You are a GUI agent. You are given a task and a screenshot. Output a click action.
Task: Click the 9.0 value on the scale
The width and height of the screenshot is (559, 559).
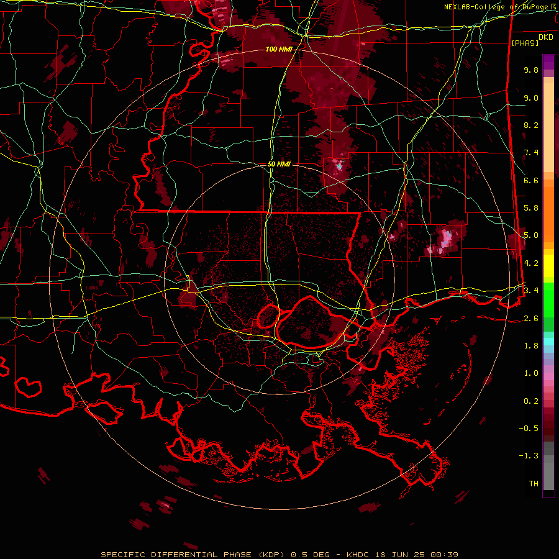531,98
